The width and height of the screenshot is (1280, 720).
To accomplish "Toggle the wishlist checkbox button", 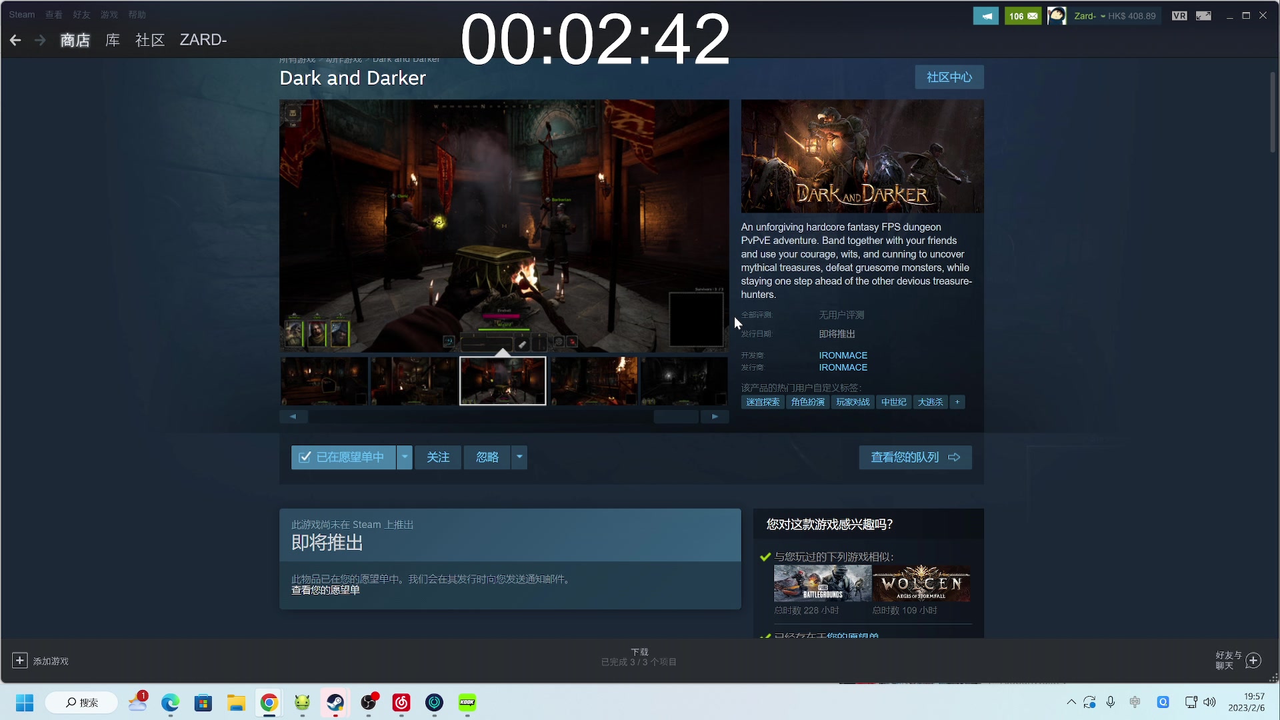I will pyautogui.click(x=343, y=457).
